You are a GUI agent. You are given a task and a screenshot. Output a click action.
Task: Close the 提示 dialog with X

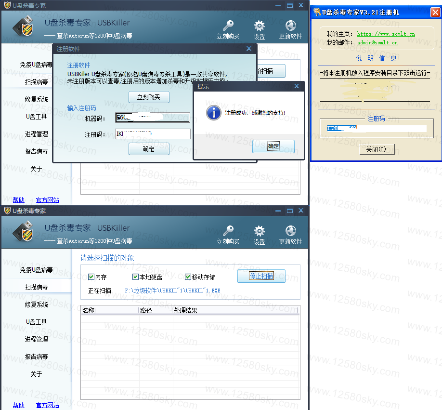(x=297, y=86)
